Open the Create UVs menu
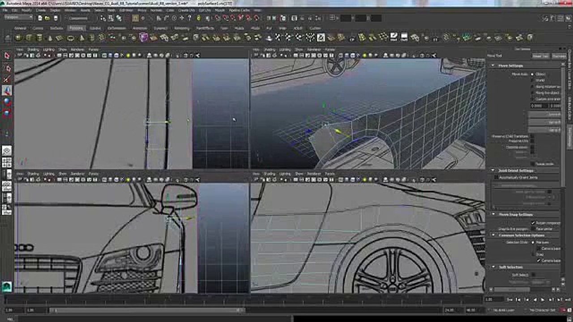 186,10
